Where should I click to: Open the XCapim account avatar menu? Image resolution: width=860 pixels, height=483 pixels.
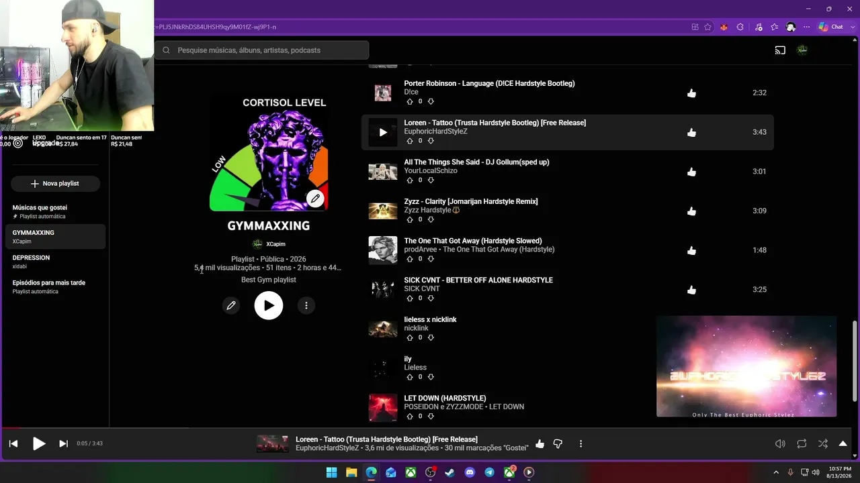(802, 50)
